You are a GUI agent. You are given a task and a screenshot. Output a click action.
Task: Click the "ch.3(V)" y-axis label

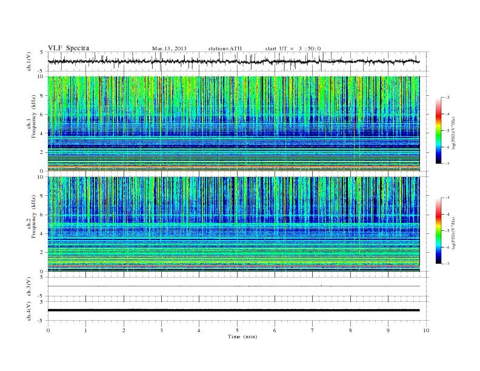coord(29,287)
